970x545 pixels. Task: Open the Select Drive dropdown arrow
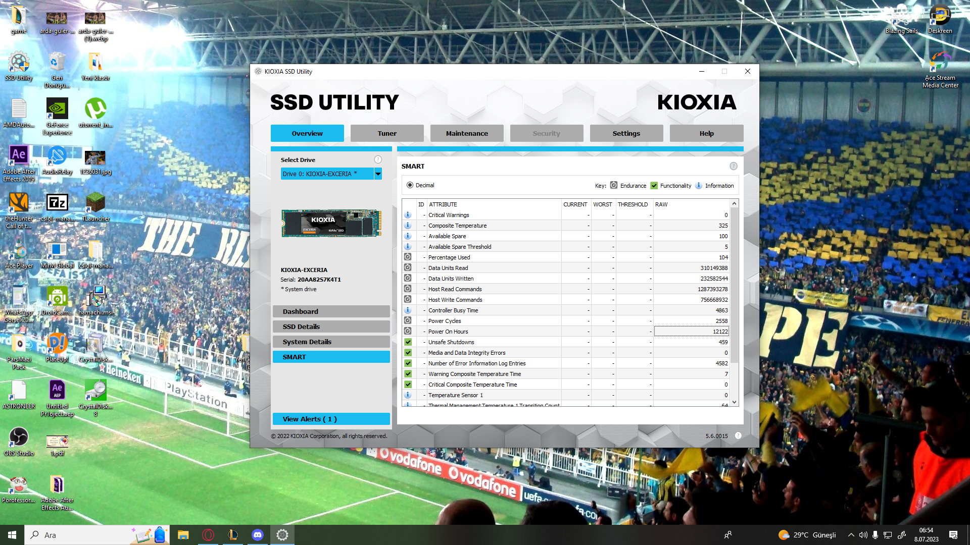pyautogui.click(x=378, y=174)
